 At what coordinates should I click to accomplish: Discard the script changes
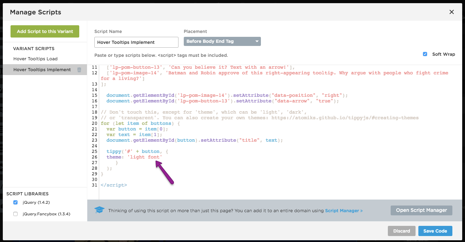[402, 231]
